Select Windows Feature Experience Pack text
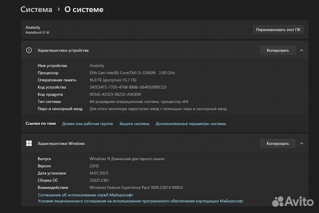 click(x=136, y=187)
